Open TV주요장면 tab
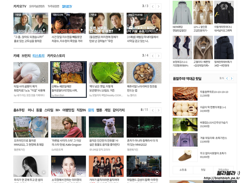The height and width of the screenshot is (183, 244). pyautogui.click(x=53, y=6)
